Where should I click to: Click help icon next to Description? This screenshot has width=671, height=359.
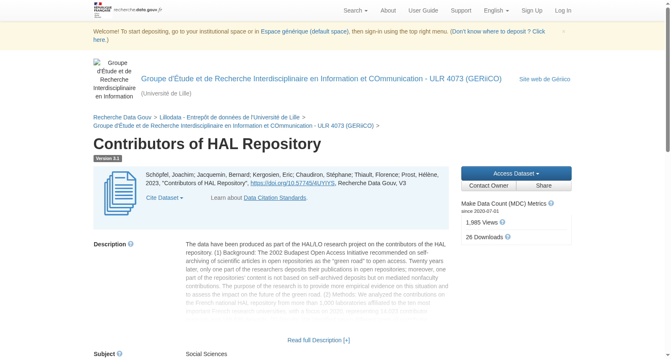131,244
